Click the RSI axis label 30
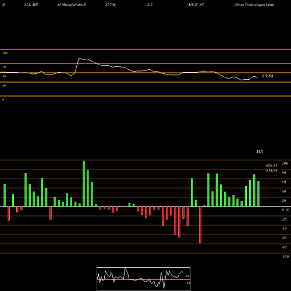The height and width of the screenshot is (291, 291). tap(4, 86)
